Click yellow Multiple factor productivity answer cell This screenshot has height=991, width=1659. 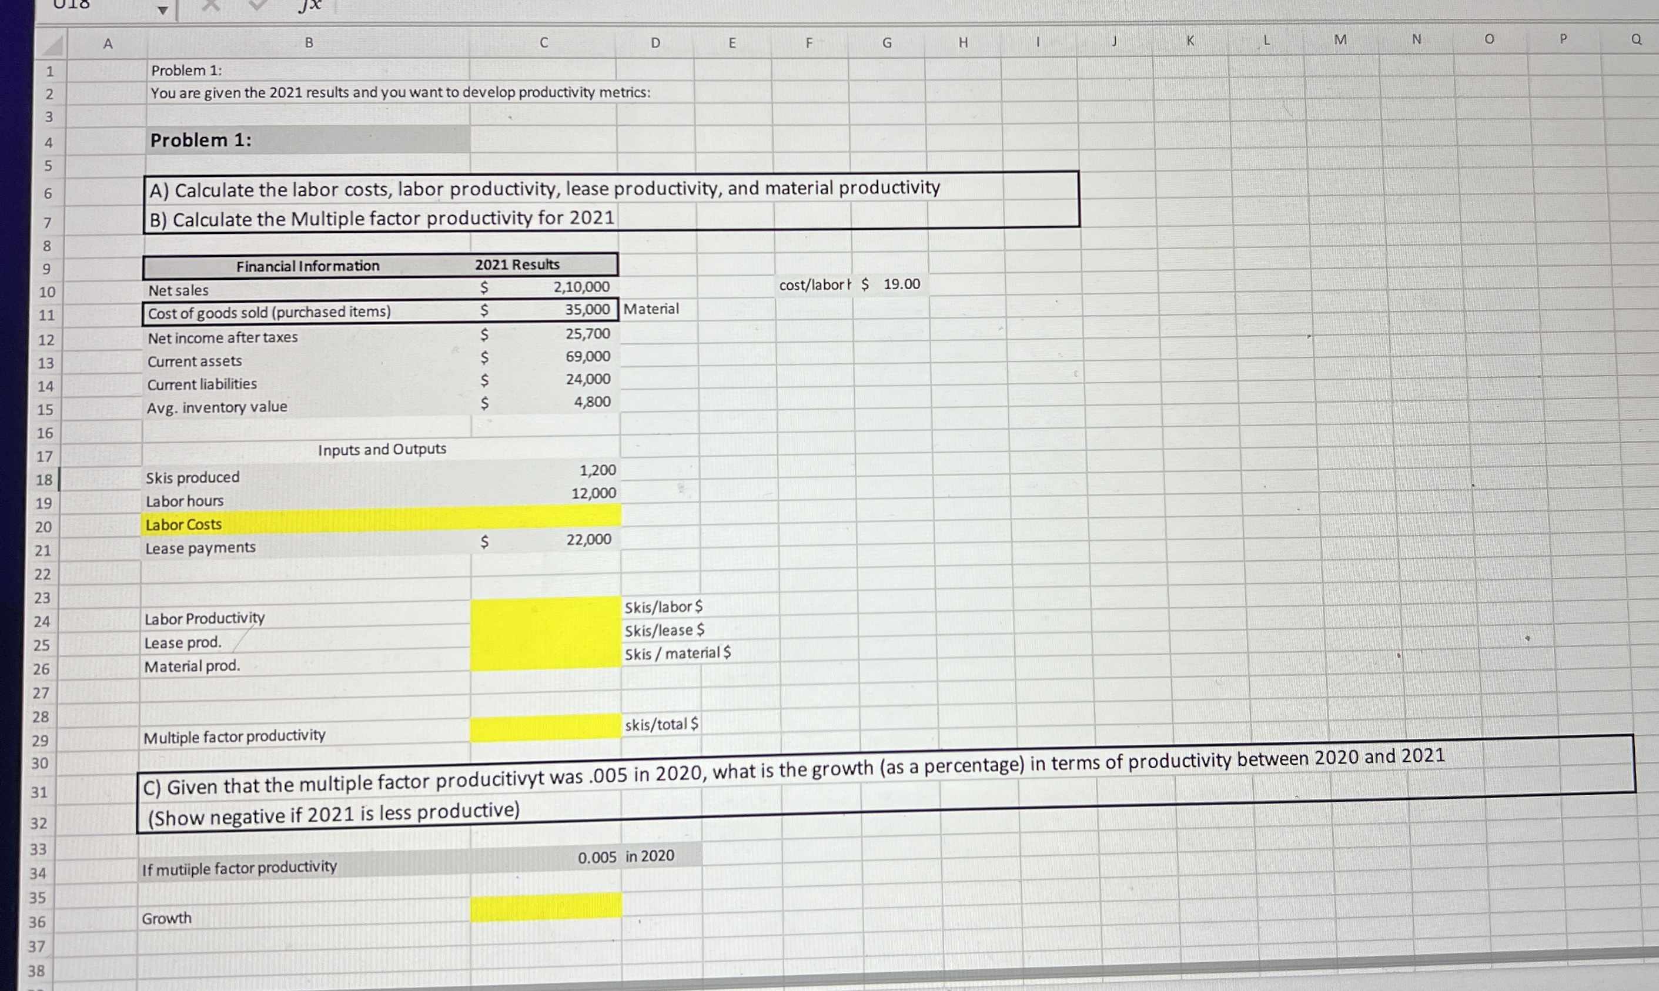coord(545,728)
